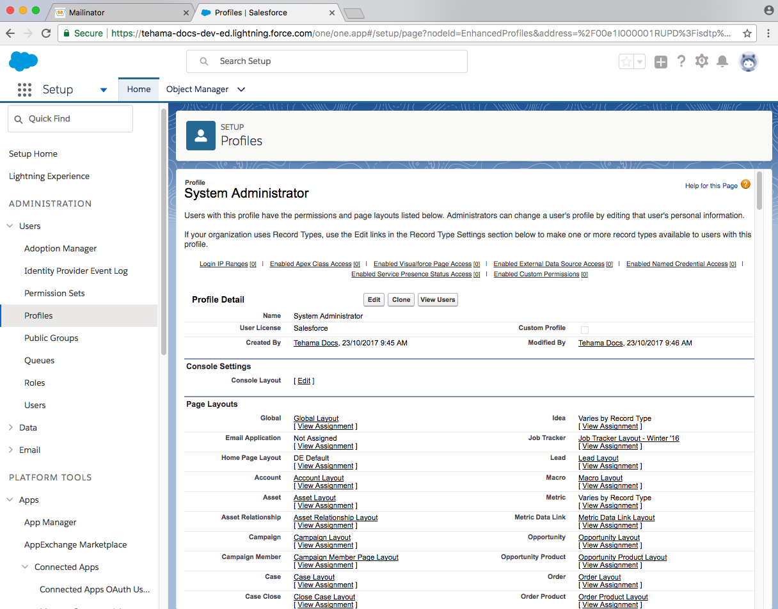Image resolution: width=778 pixels, height=609 pixels.
Task: Open the user avatar profile menu
Action: 749,61
